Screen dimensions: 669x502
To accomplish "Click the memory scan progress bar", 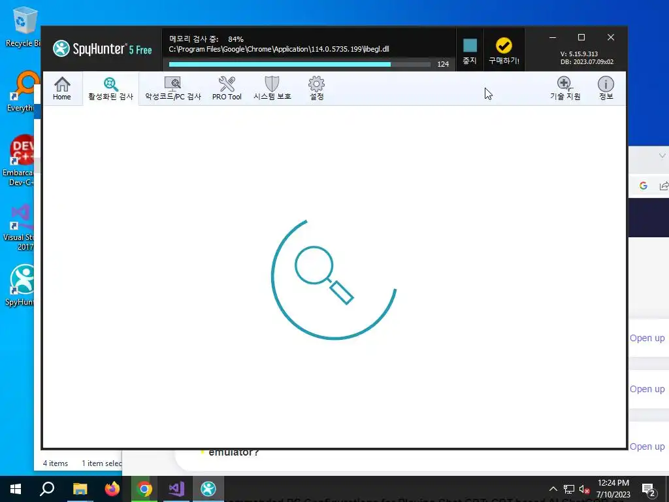I will 299,65.
